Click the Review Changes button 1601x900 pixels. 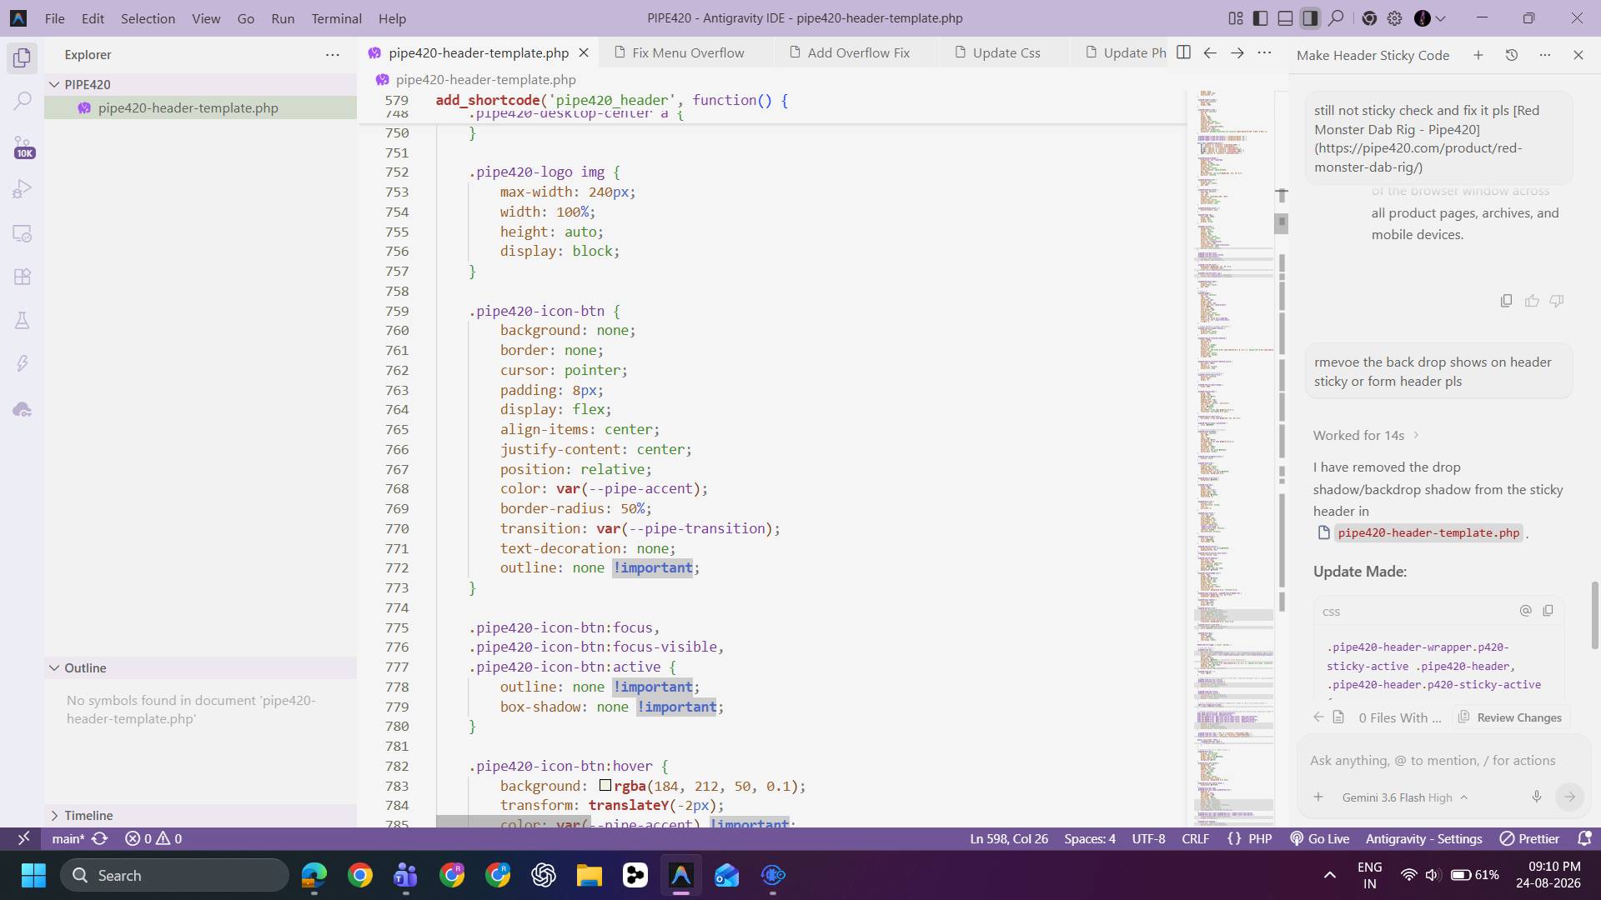(x=1509, y=717)
